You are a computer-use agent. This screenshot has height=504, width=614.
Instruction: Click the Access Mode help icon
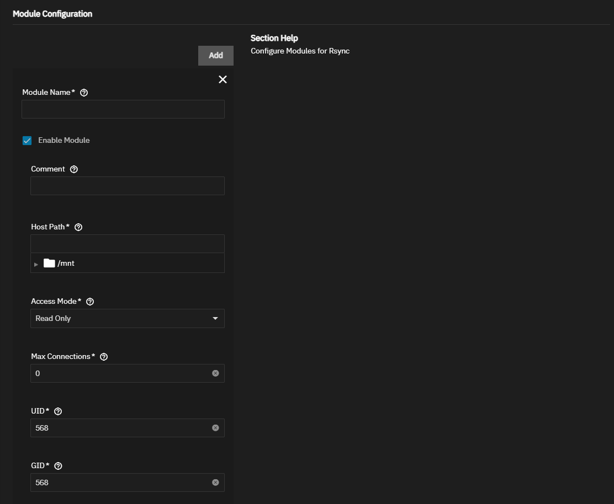pos(90,302)
